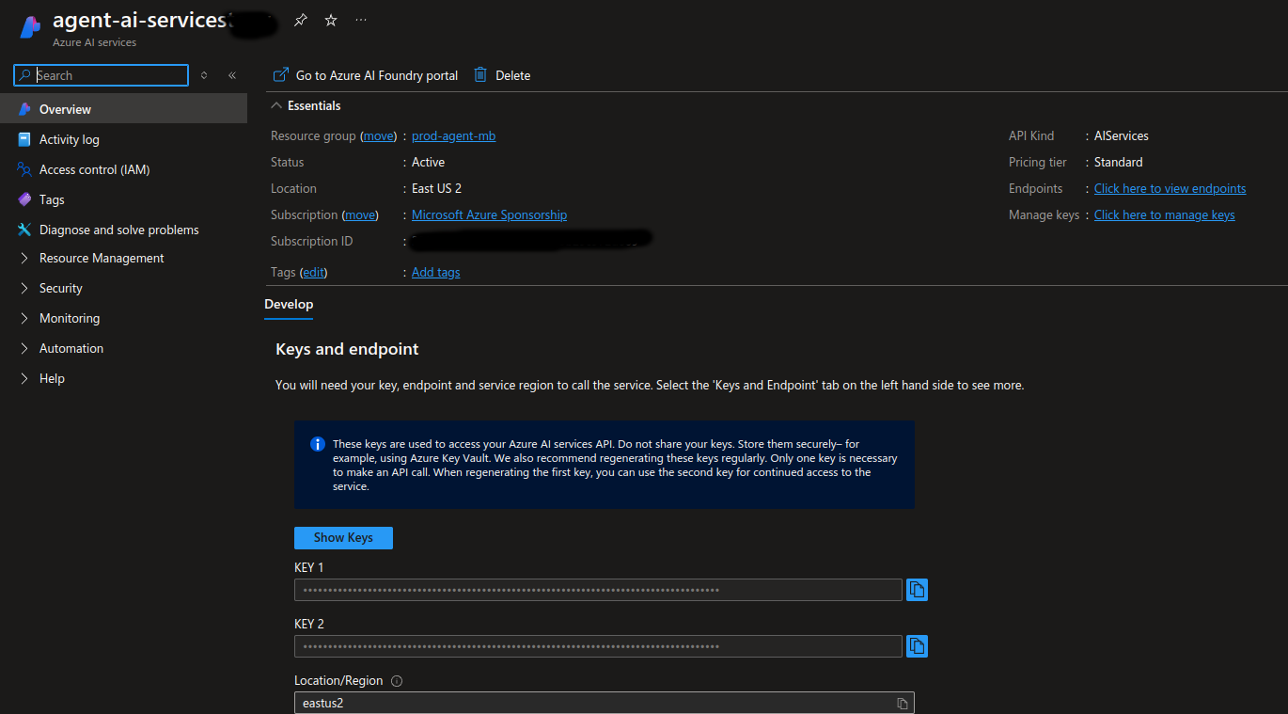
Task: Click the Standard pricing tier value
Action: click(1119, 162)
